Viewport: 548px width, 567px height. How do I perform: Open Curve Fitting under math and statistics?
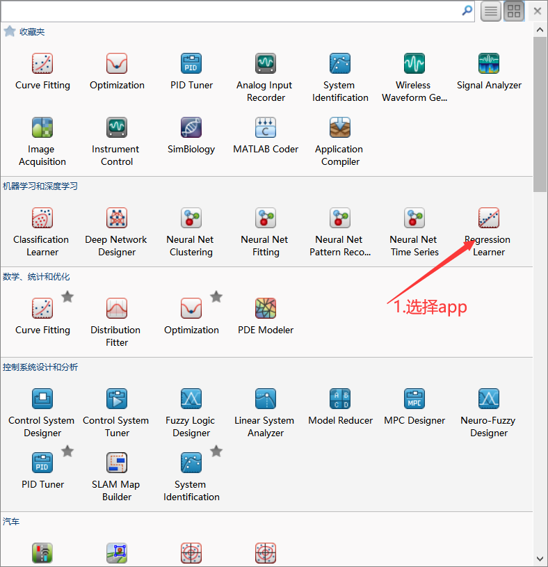point(42,317)
